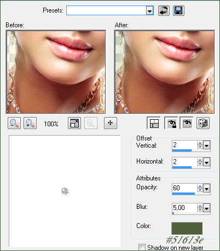
Task: Click the fit preview to window icon
Action: coord(74,123)
